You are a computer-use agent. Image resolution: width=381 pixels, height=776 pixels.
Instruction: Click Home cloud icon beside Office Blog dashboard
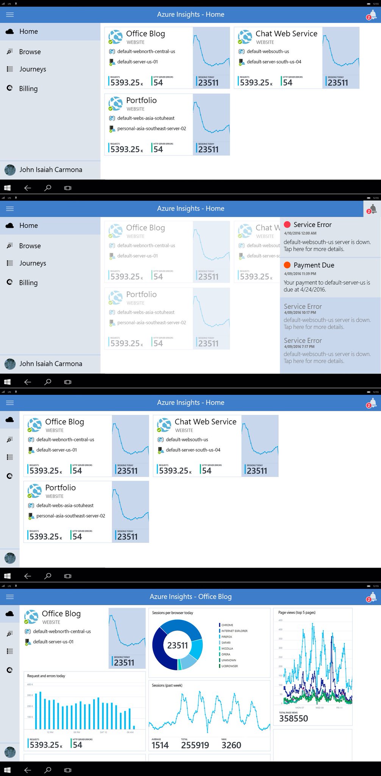[10, 613]
